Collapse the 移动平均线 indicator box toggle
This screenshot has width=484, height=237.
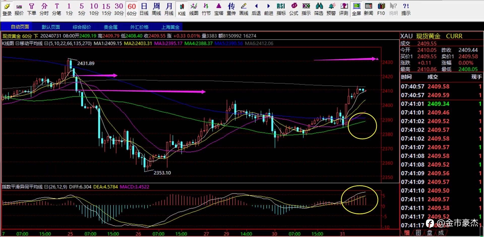click(46, 43)
